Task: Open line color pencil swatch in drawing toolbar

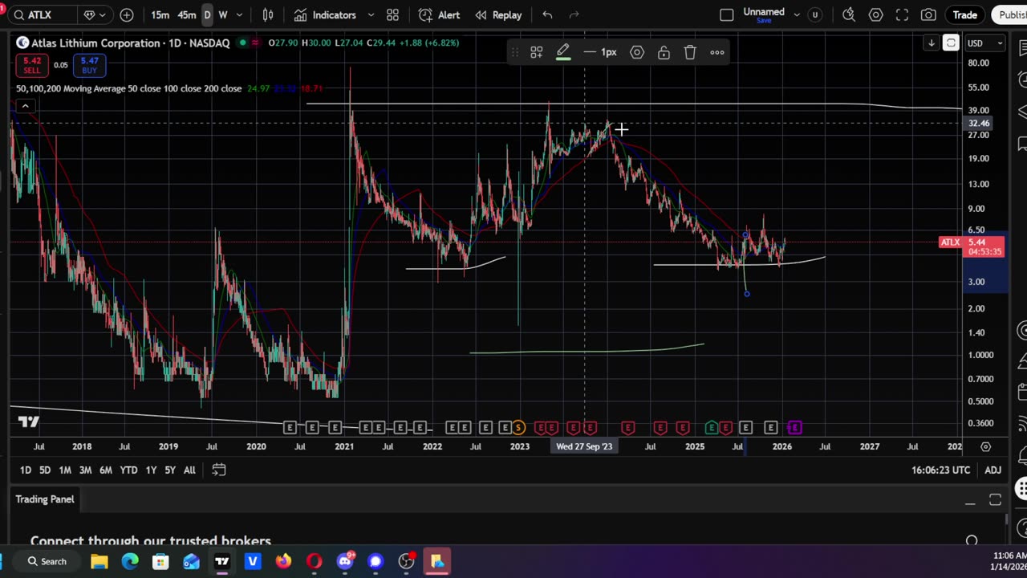Action: (x=563, y=52)
